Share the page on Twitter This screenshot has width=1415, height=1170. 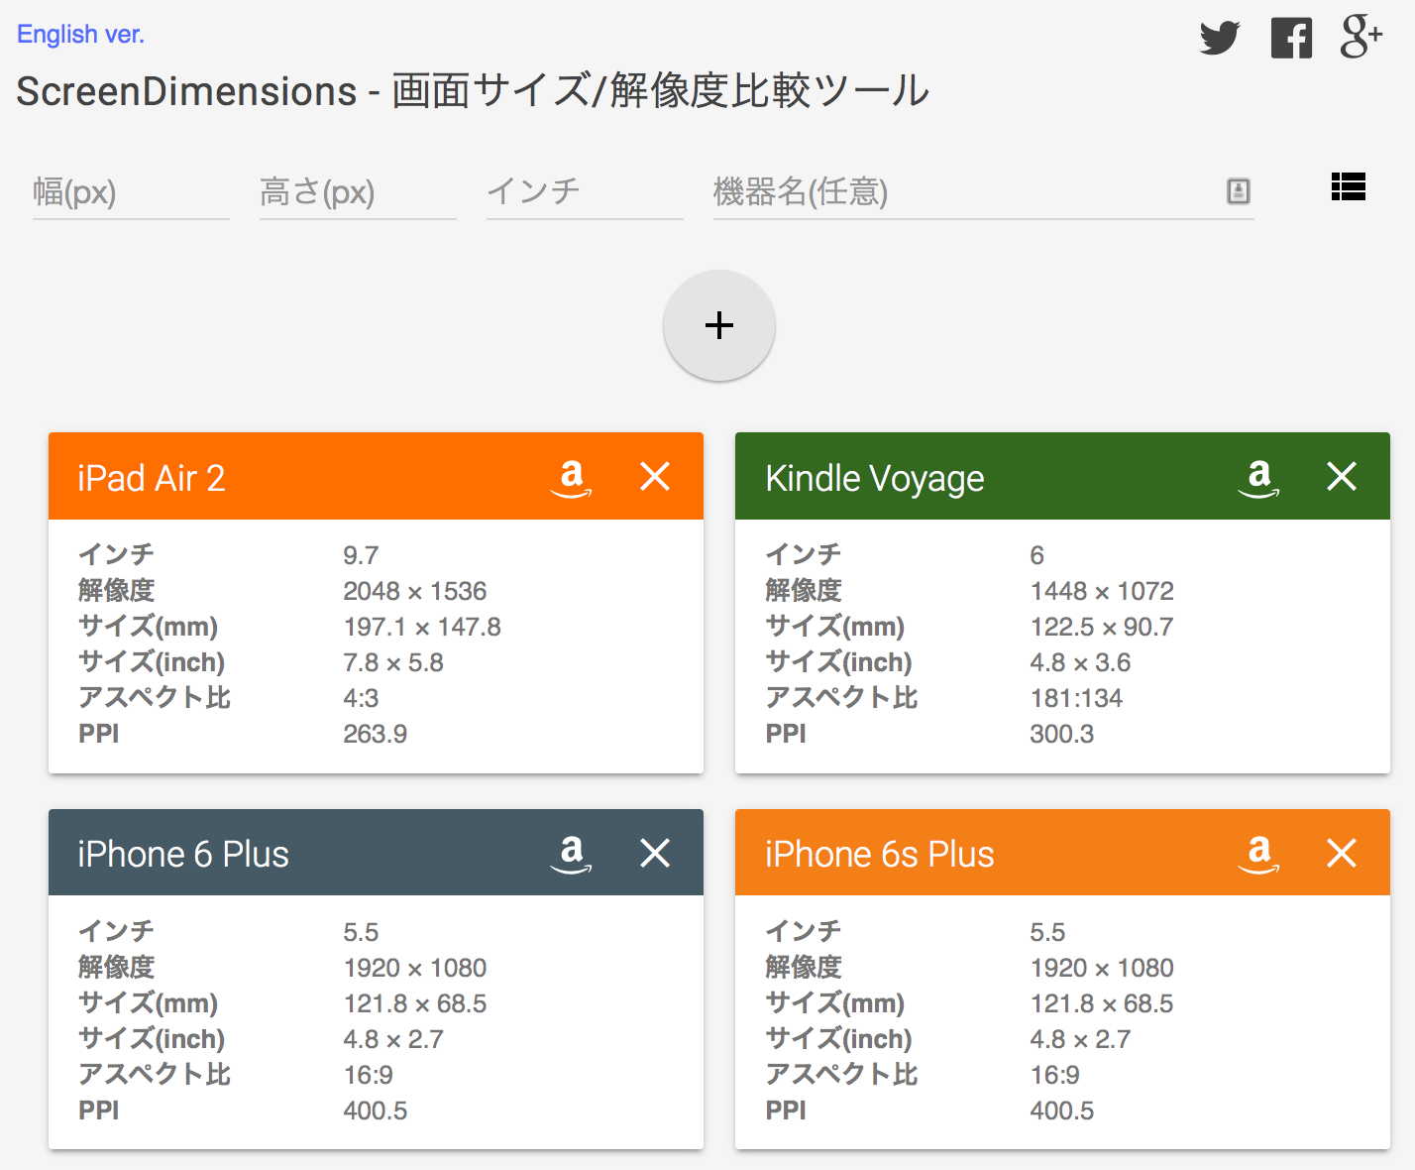pos(1219,38)
